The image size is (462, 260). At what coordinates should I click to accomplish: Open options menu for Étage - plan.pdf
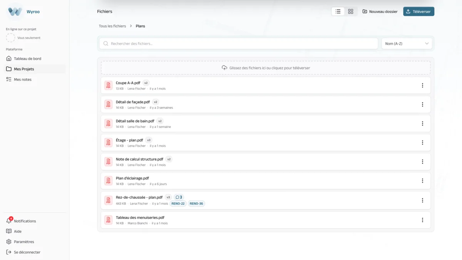click(x=422, y=143)
